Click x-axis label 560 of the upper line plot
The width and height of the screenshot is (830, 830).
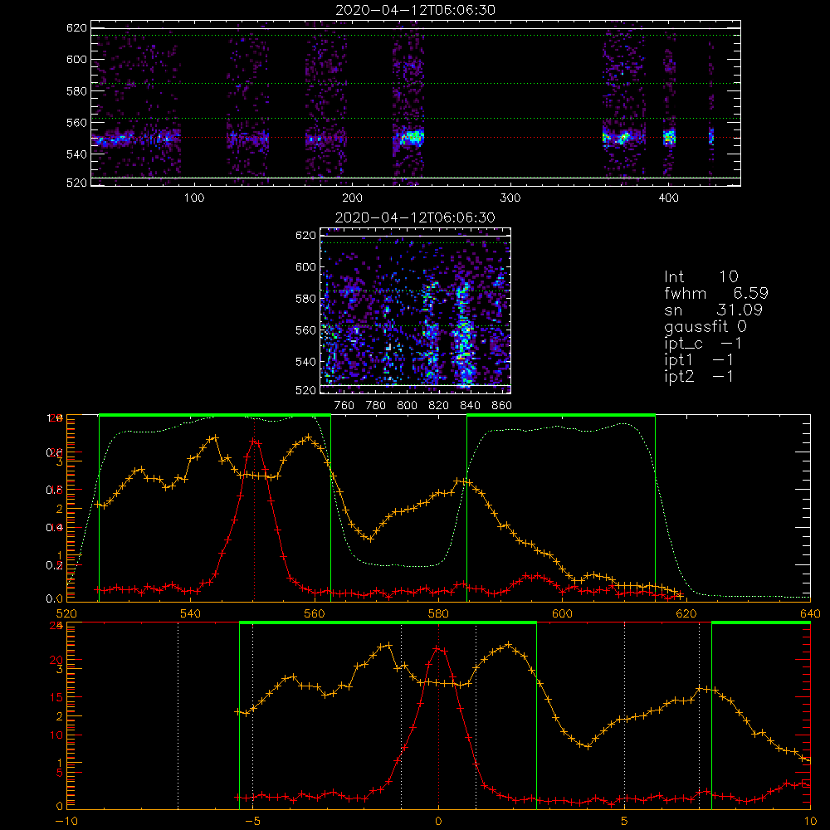pos(315,613)
